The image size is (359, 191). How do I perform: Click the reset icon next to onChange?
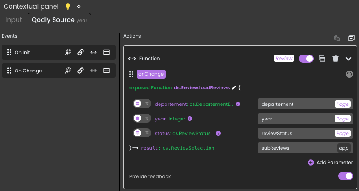pyautogui.click(x=349, y=74)
